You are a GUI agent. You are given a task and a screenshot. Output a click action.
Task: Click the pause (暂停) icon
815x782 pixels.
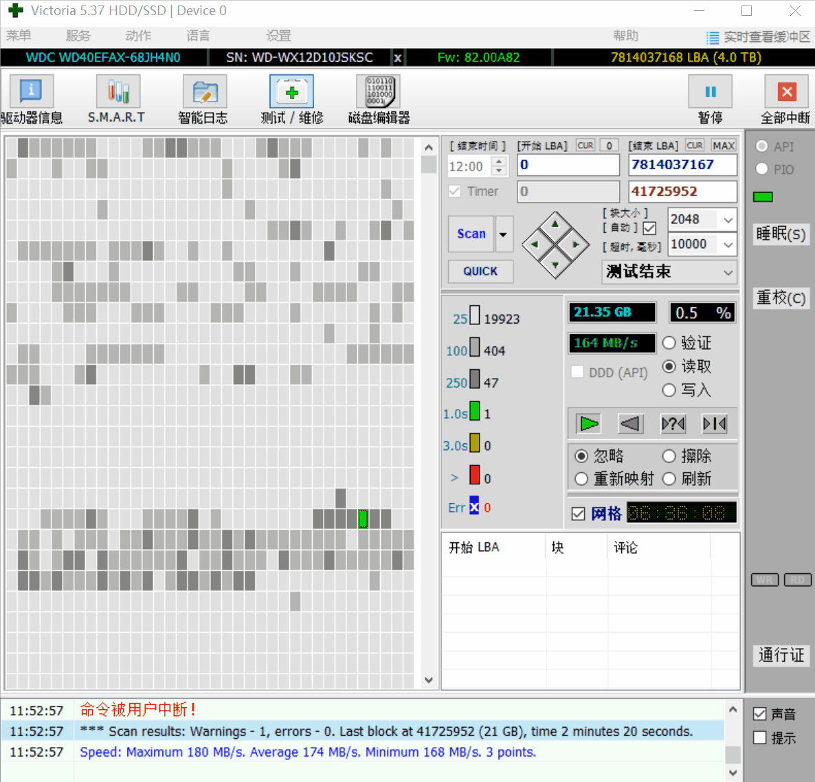click(x=710, y=92)
